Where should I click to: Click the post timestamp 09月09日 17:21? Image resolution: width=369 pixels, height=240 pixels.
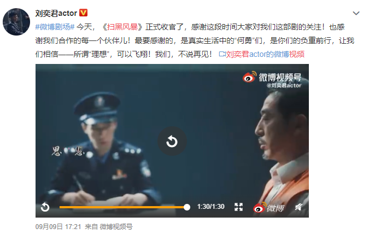pyautogui.click(x=58, y=226)
